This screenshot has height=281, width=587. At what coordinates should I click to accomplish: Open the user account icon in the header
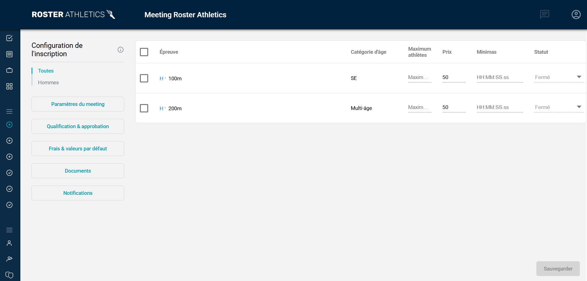[576, 15]
